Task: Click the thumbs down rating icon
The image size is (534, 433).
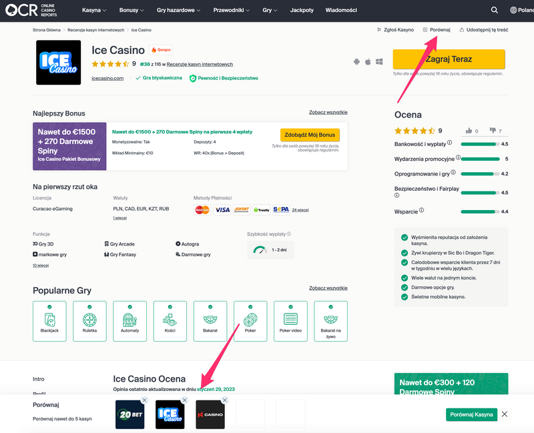Action: tap(493, 130)
